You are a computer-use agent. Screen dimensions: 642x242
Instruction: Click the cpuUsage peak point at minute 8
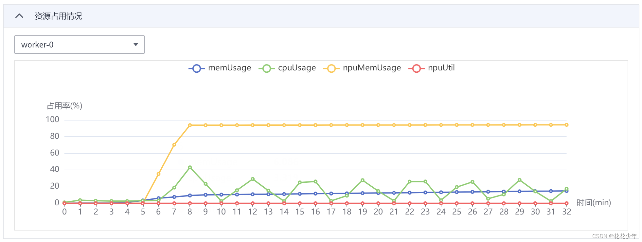click(190, 168)
